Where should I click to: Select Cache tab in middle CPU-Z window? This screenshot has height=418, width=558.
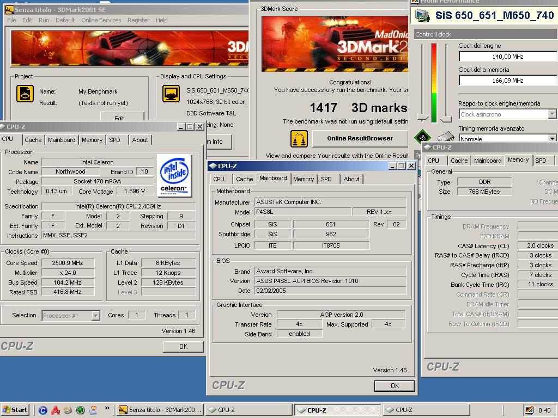[245, 179]
